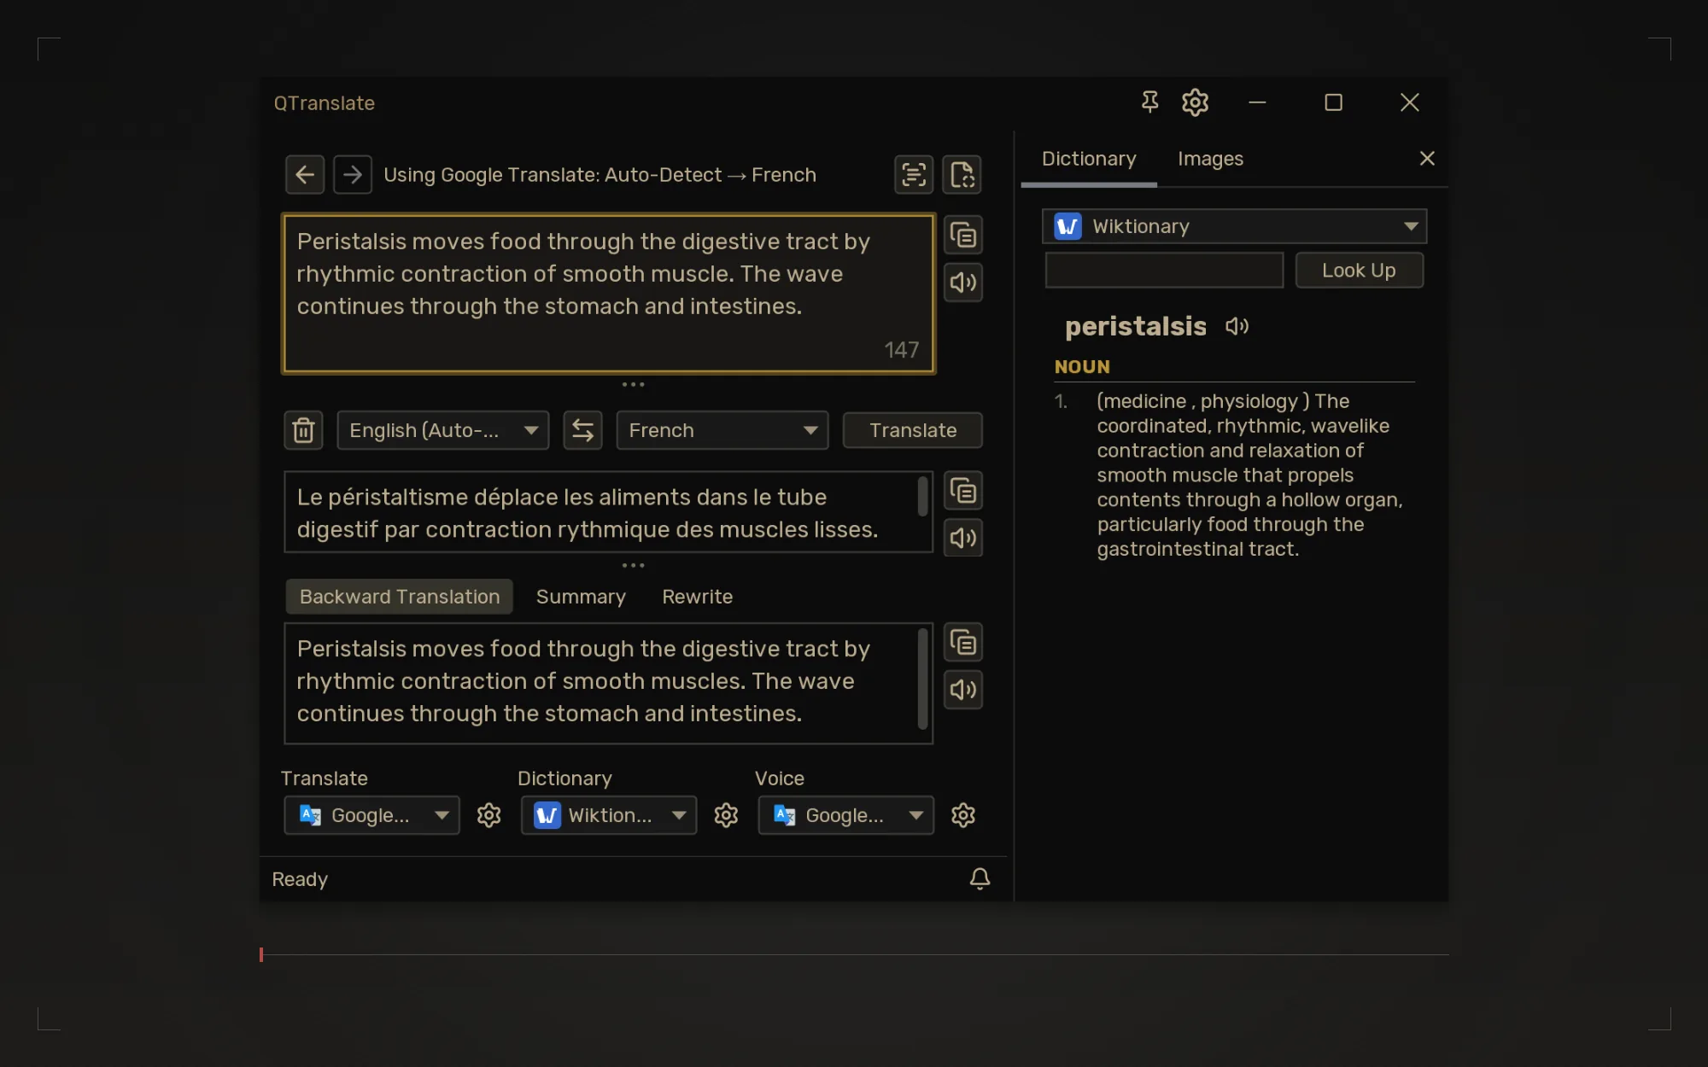Image resolution: width=1708 pixels, height=1067 pixels.
Task: Open Dictionary service settings gear
Action: 726,815
